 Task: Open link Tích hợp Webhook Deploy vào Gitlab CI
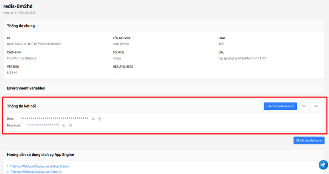pyautogui.click(x=34, y=172)
